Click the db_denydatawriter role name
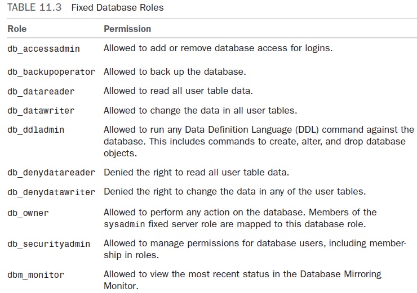Screen dimensions: 417x293 pos(51,192)
